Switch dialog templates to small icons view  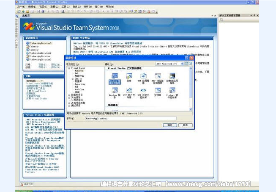coord(191,63)
